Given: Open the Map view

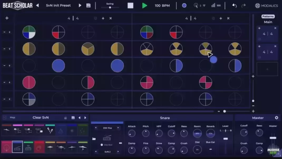Looking at the screenshot, I should click(12, 117).
